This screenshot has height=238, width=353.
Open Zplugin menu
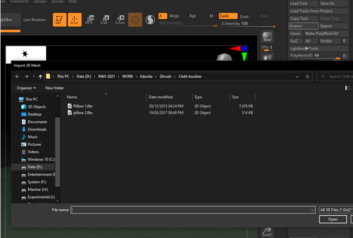click(x=40, y=2)
